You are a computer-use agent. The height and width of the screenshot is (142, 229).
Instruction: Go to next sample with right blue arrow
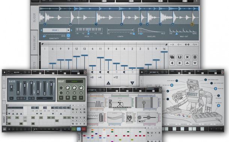71,30
